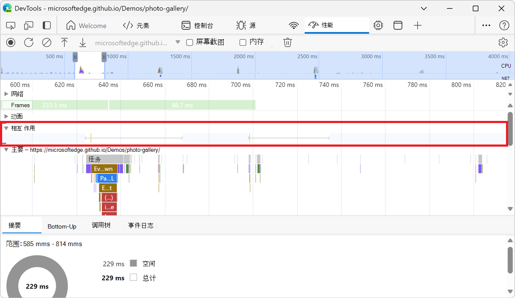Open capture settings gear icon
The width and height of the screenshot is (515, 298).
tap(503, 42)
